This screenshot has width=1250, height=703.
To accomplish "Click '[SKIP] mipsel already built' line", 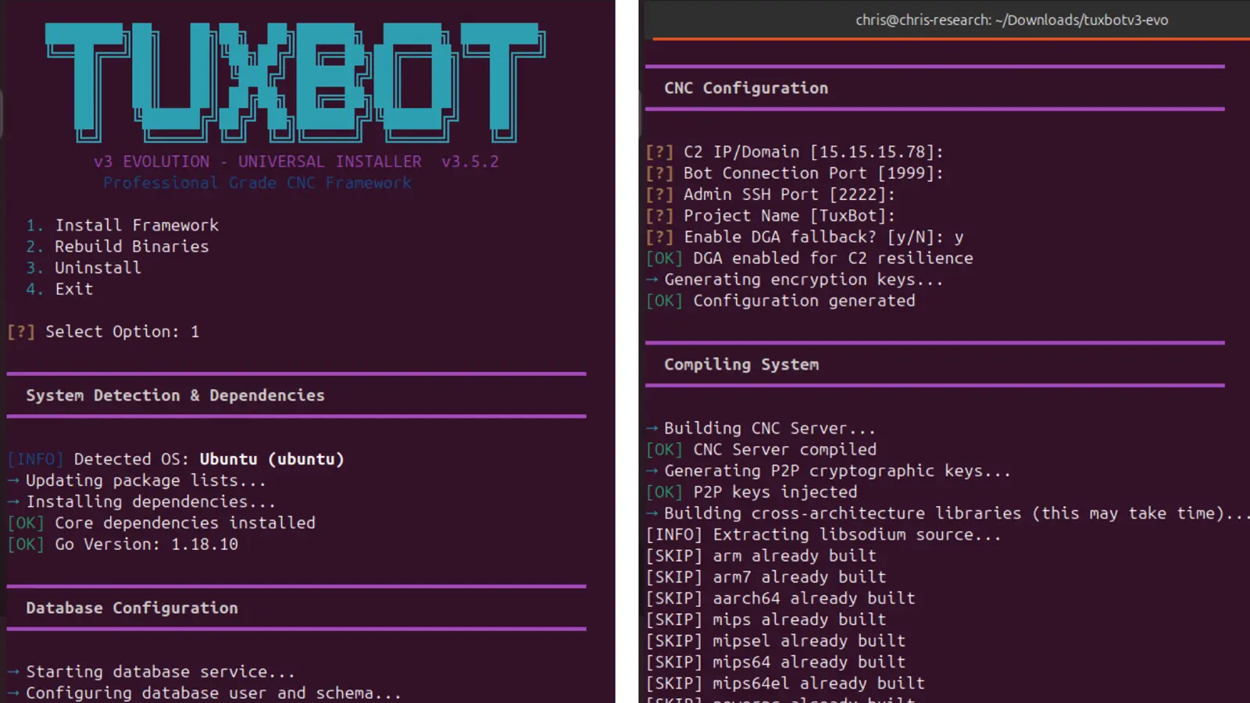I will (776, 641).
